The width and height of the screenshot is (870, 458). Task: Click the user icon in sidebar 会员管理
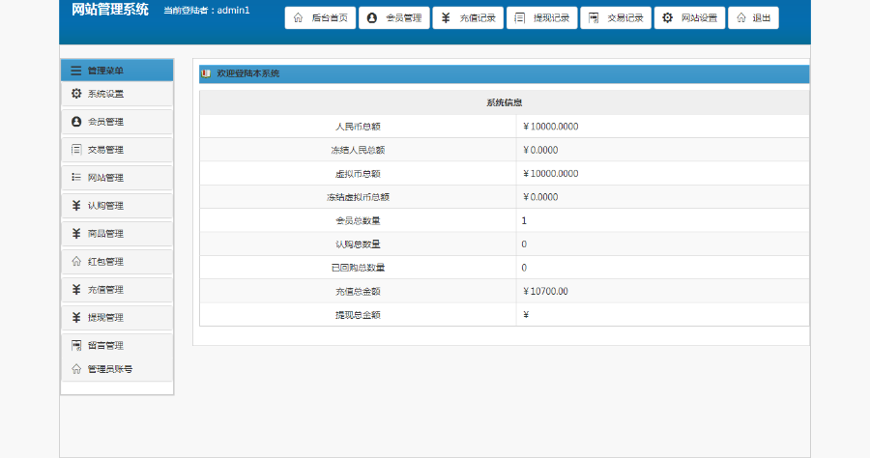pos(76,122)
